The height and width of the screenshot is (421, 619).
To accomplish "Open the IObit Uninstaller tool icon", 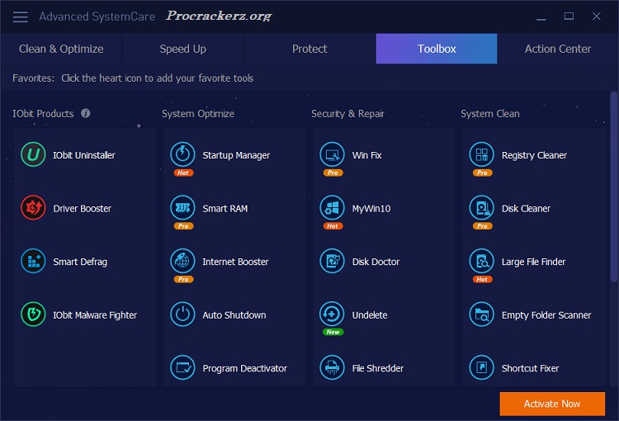I will [33, 155].
